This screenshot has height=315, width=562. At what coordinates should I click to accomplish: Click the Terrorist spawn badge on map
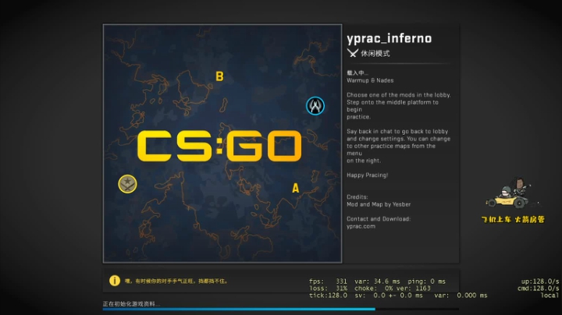pyautogui.click(x=127, y=184)
